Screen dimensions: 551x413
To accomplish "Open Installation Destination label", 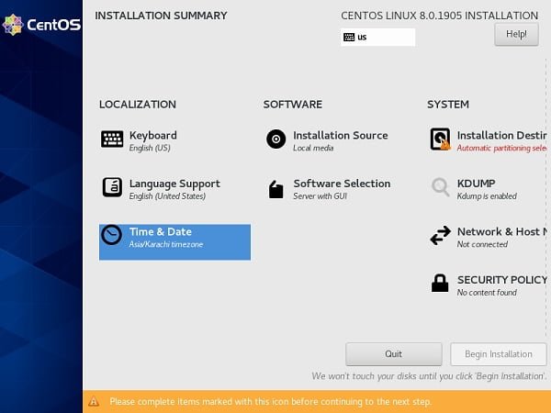I will pyautogui.click(x=501, y=135).
